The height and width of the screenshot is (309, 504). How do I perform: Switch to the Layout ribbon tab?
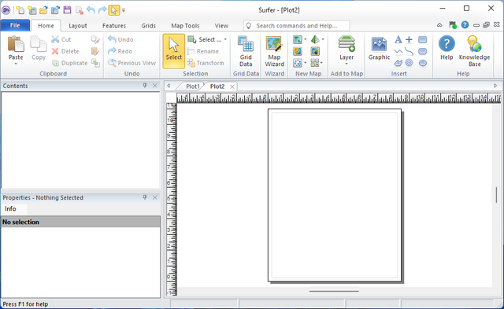pyautogui.click(x=78, y=26)
